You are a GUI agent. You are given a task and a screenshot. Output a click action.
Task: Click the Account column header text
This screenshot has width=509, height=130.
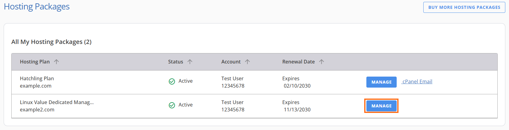coord(231,62)
